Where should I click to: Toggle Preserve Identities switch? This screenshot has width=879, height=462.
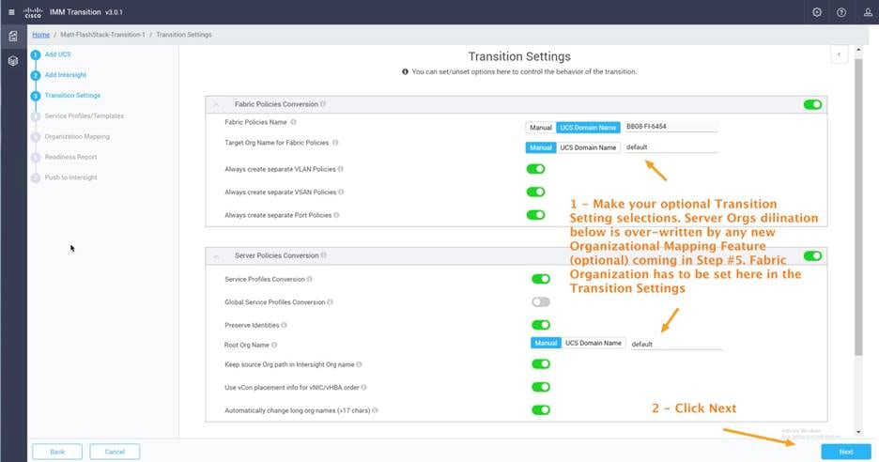[x=540, y=325]
